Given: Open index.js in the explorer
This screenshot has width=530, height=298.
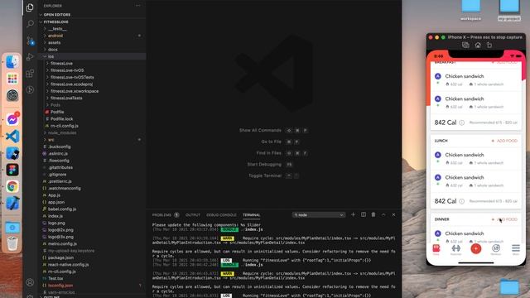Looking at the screenshot, I should pyautogui.click(x=55, y=216).
